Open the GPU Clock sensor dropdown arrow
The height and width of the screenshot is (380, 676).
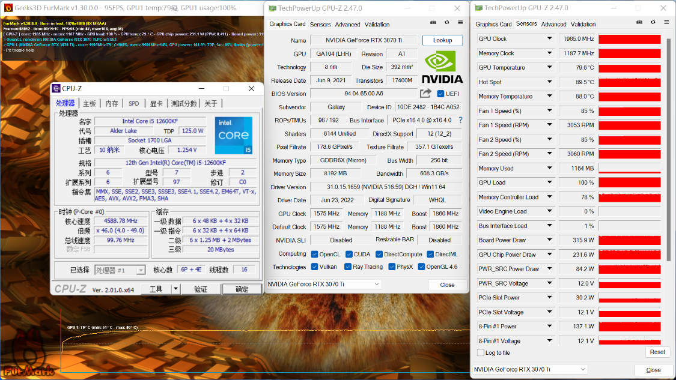pyautogui.click(x=549, y=38)
